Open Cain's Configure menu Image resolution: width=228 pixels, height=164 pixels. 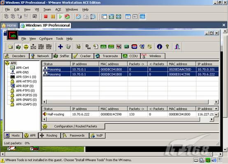click(46, 39)
